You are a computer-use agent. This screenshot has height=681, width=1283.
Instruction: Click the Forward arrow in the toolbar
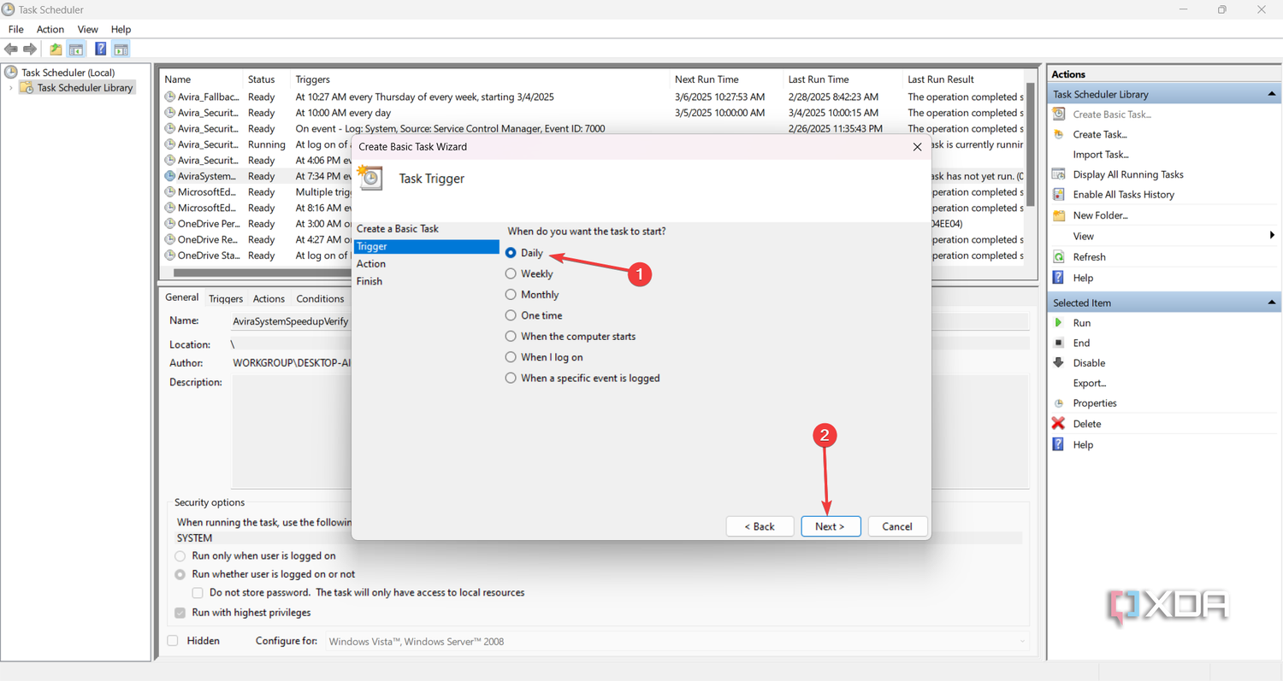pos(30,50)
